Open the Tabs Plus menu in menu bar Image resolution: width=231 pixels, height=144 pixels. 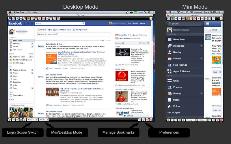coord(19,12)
